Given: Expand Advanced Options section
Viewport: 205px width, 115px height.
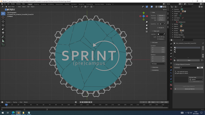Looking at the screenshot, I should point(189,89).
